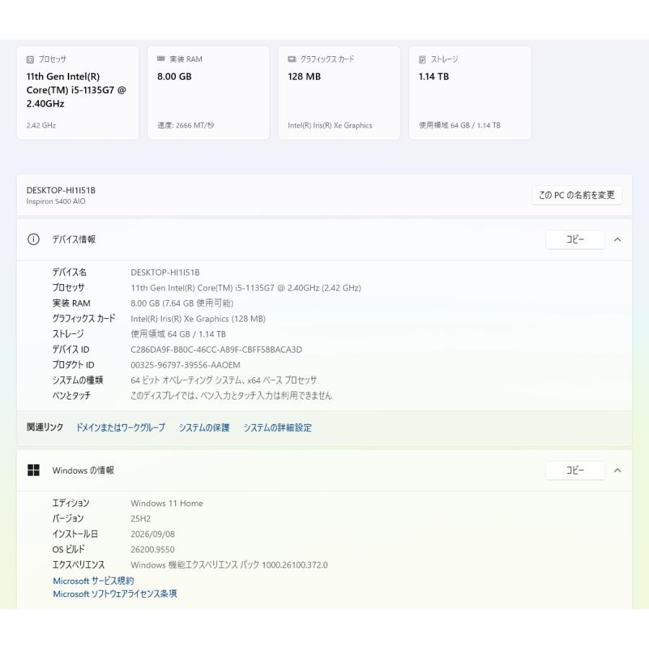Click the storage drive icon
This screenshot has height=649, width=649.
[422, 60]
